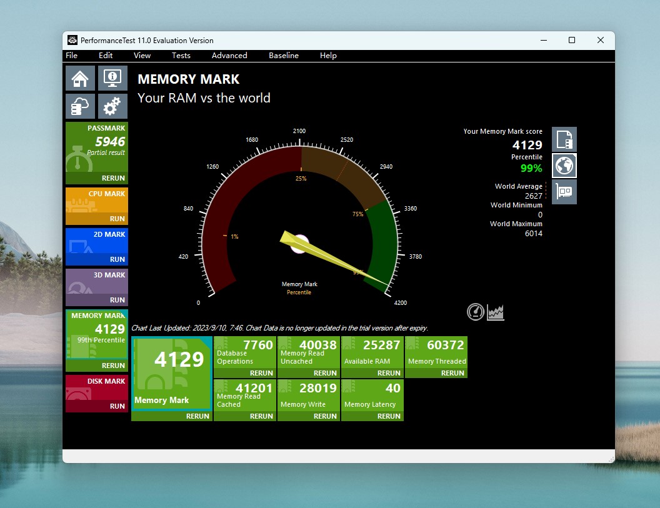Image resolution: width=660 pixels, height=508 pixels.
Task: Click the Memory Read Cached 41201 result
Action: [245, 395]
